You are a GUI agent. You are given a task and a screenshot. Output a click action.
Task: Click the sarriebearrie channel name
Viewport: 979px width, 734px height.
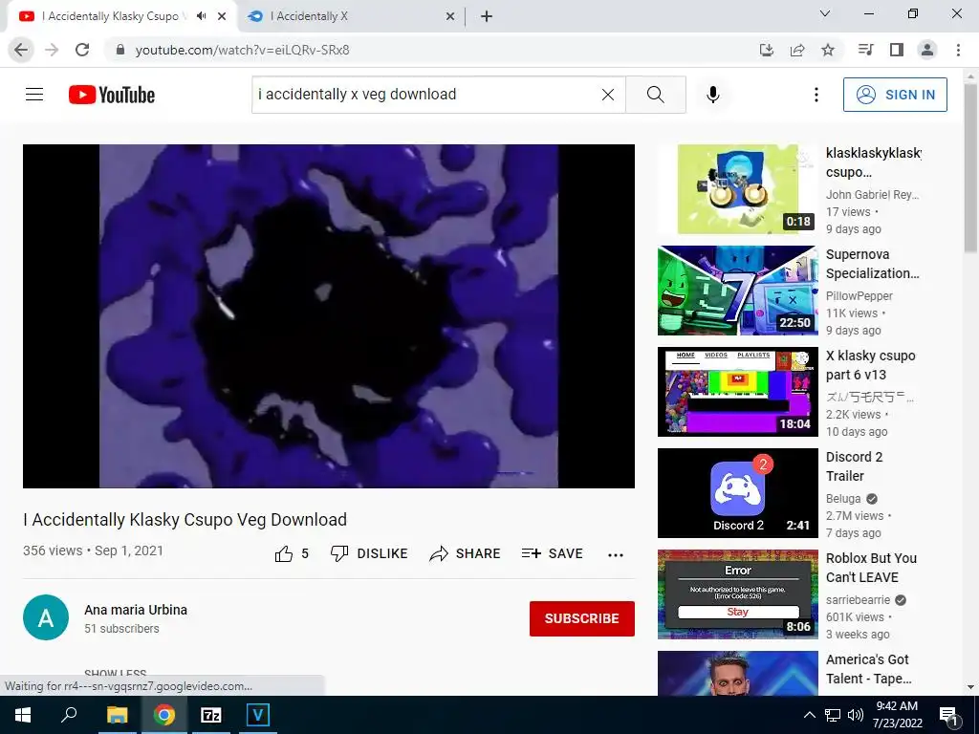[858, 600]
